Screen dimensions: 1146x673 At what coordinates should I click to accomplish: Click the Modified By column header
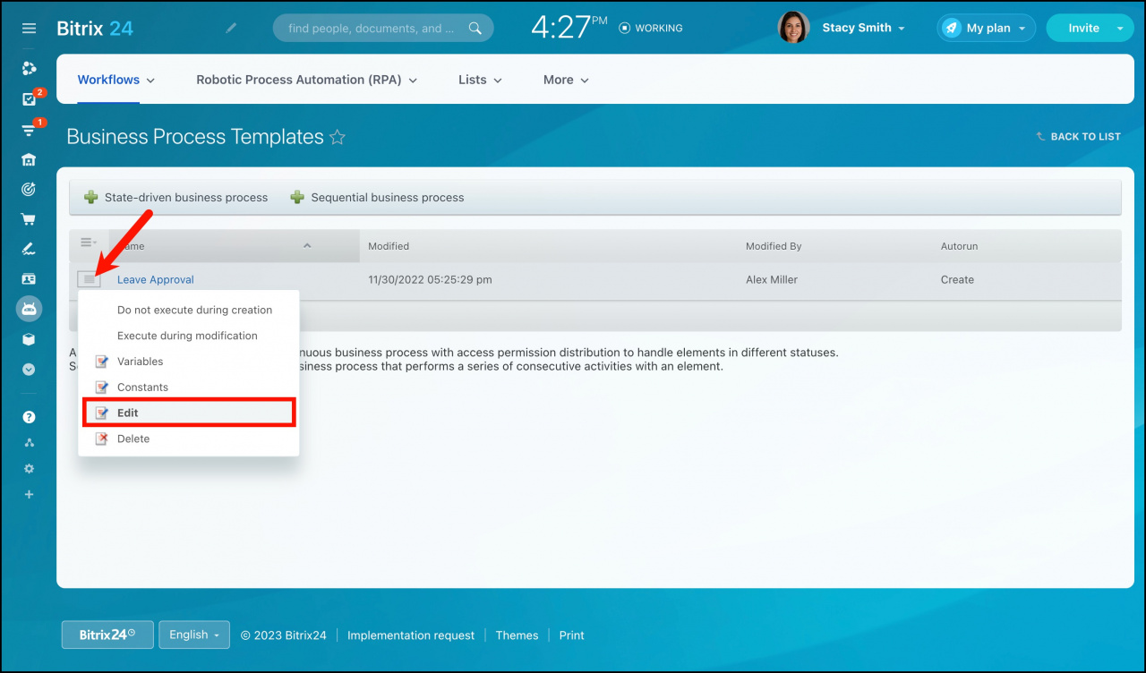(x=774, y=246)
